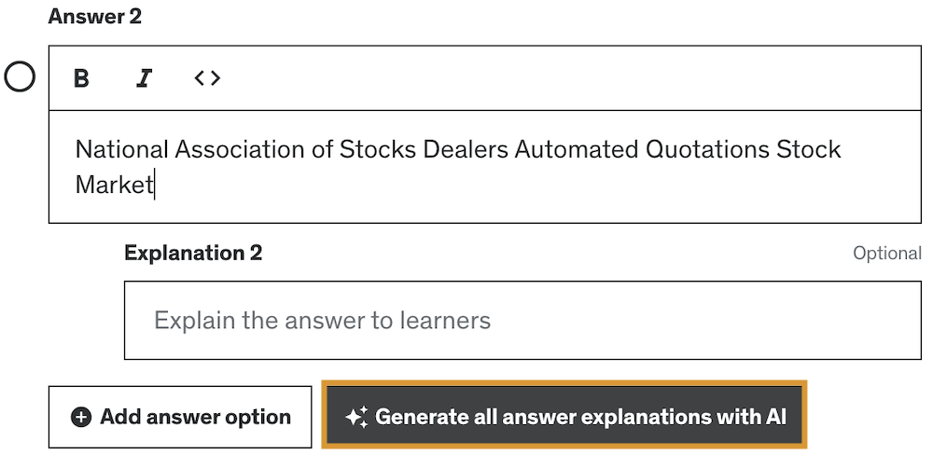
Task: Set cursor on the word Dealers
Action: pyautogui.click(x=466, y=150)
